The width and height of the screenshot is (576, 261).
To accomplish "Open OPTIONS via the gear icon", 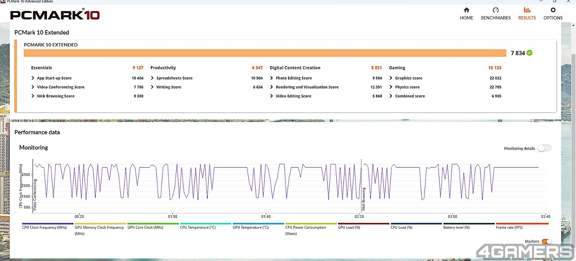I will [553, 10].
